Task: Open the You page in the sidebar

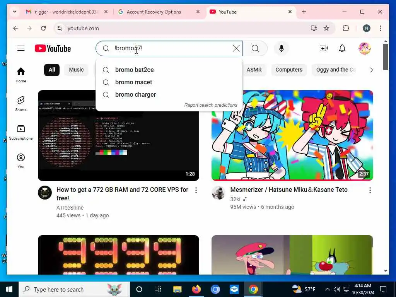Action: (x=21, y=161)
